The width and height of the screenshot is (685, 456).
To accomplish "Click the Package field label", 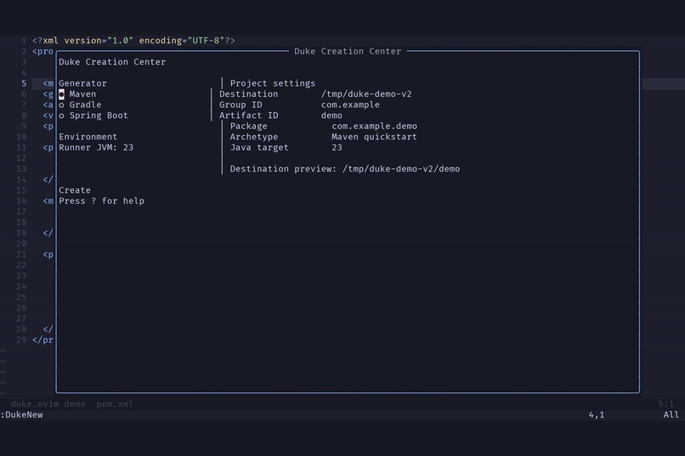I will pyautogui.click(x=248, y=127).
